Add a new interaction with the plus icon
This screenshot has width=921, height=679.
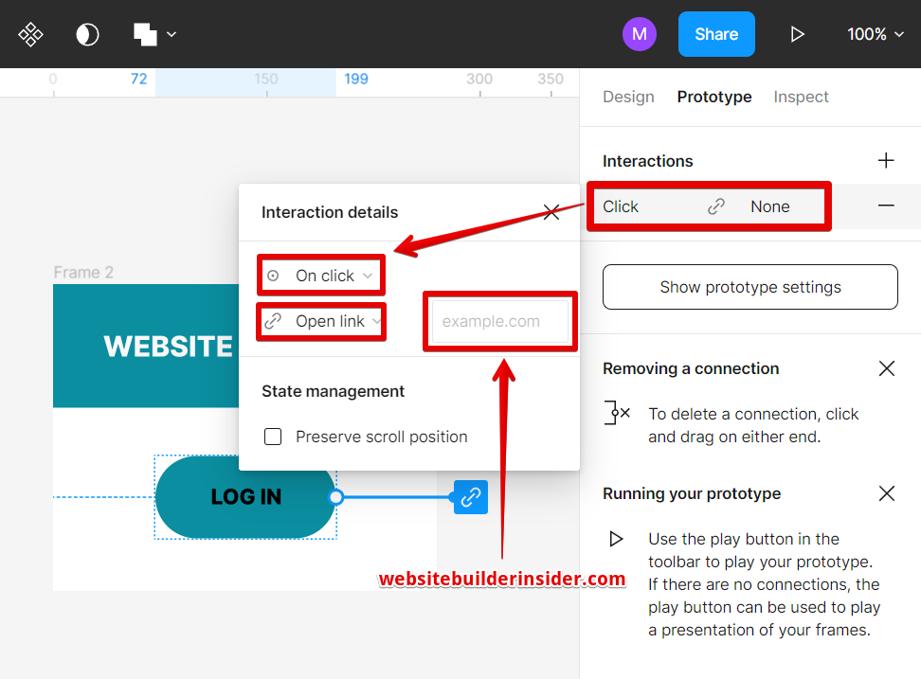pos(886,160)
